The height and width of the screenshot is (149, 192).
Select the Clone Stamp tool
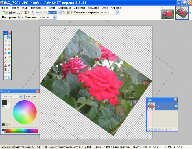[x=5, y=65]
